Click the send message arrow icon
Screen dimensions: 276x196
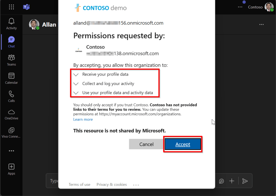245,181
